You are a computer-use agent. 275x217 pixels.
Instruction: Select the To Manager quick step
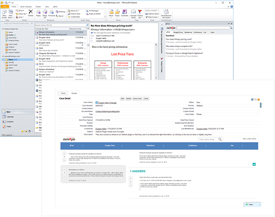point(92,11)
